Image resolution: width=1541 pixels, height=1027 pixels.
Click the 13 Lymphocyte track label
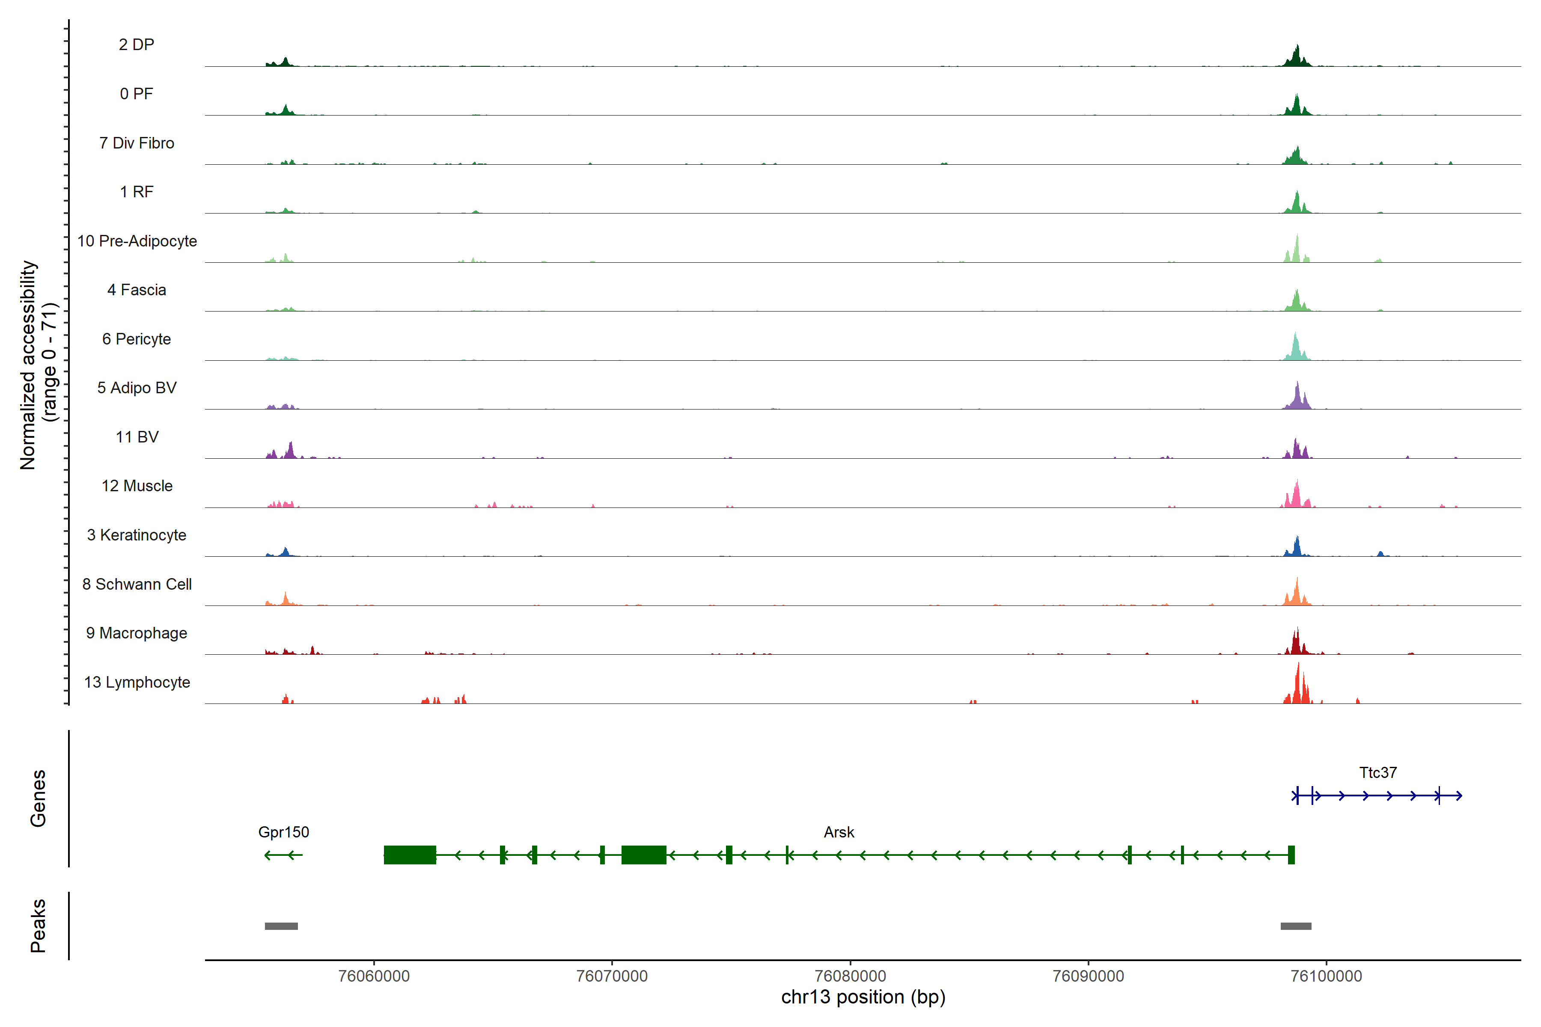(137, 682)
